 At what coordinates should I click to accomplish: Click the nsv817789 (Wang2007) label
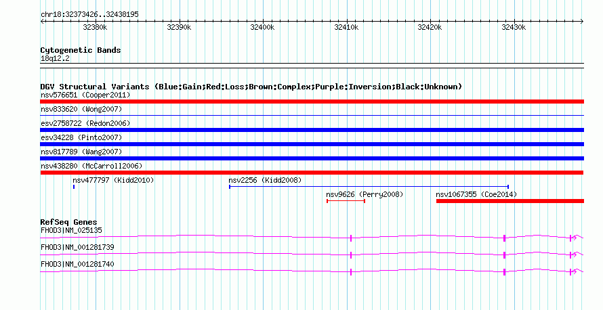click(x=81, y=152)
